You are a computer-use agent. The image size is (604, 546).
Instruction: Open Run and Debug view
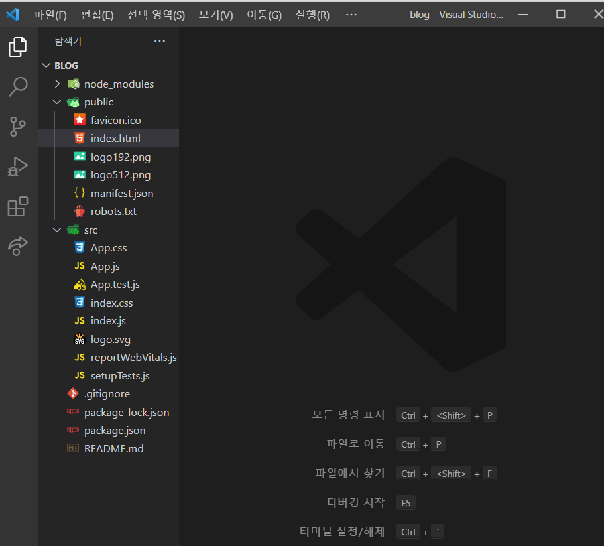coord(18,167)
